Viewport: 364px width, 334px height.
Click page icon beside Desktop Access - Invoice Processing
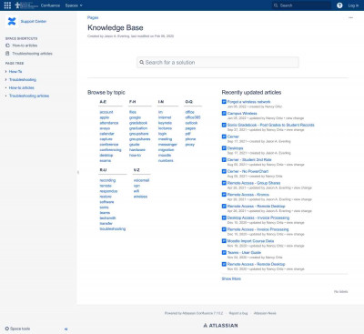tap(224, 218)
